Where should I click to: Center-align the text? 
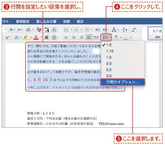pyautogui.click(x=74, y=37)
